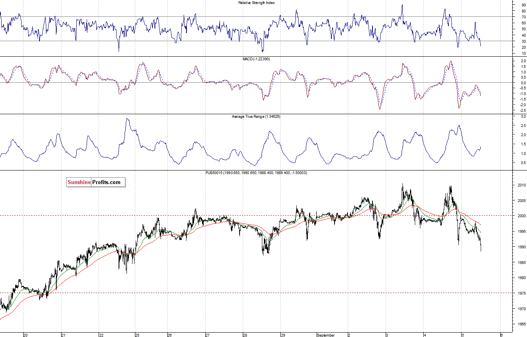The height and width of the screenshot is (337, 527).
Task: Click RSI axis value 30
Action: 523,41
